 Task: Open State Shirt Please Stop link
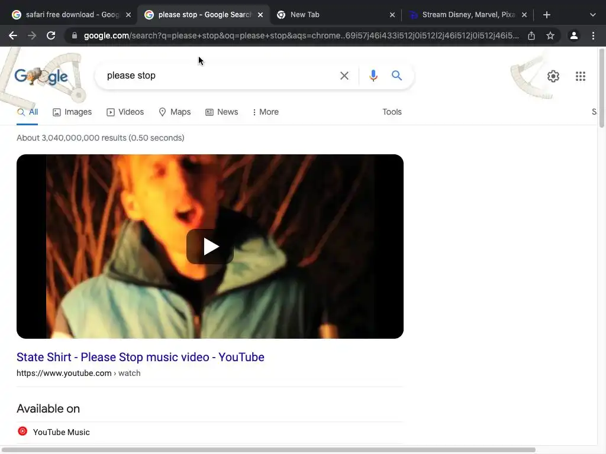pyautogui.click(x=140, y=357)
